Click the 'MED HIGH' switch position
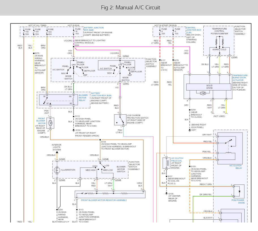 (91, 170)
